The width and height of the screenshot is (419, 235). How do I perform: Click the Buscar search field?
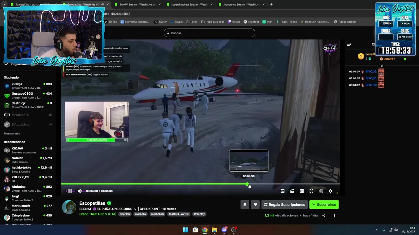(x=209, y=33)
